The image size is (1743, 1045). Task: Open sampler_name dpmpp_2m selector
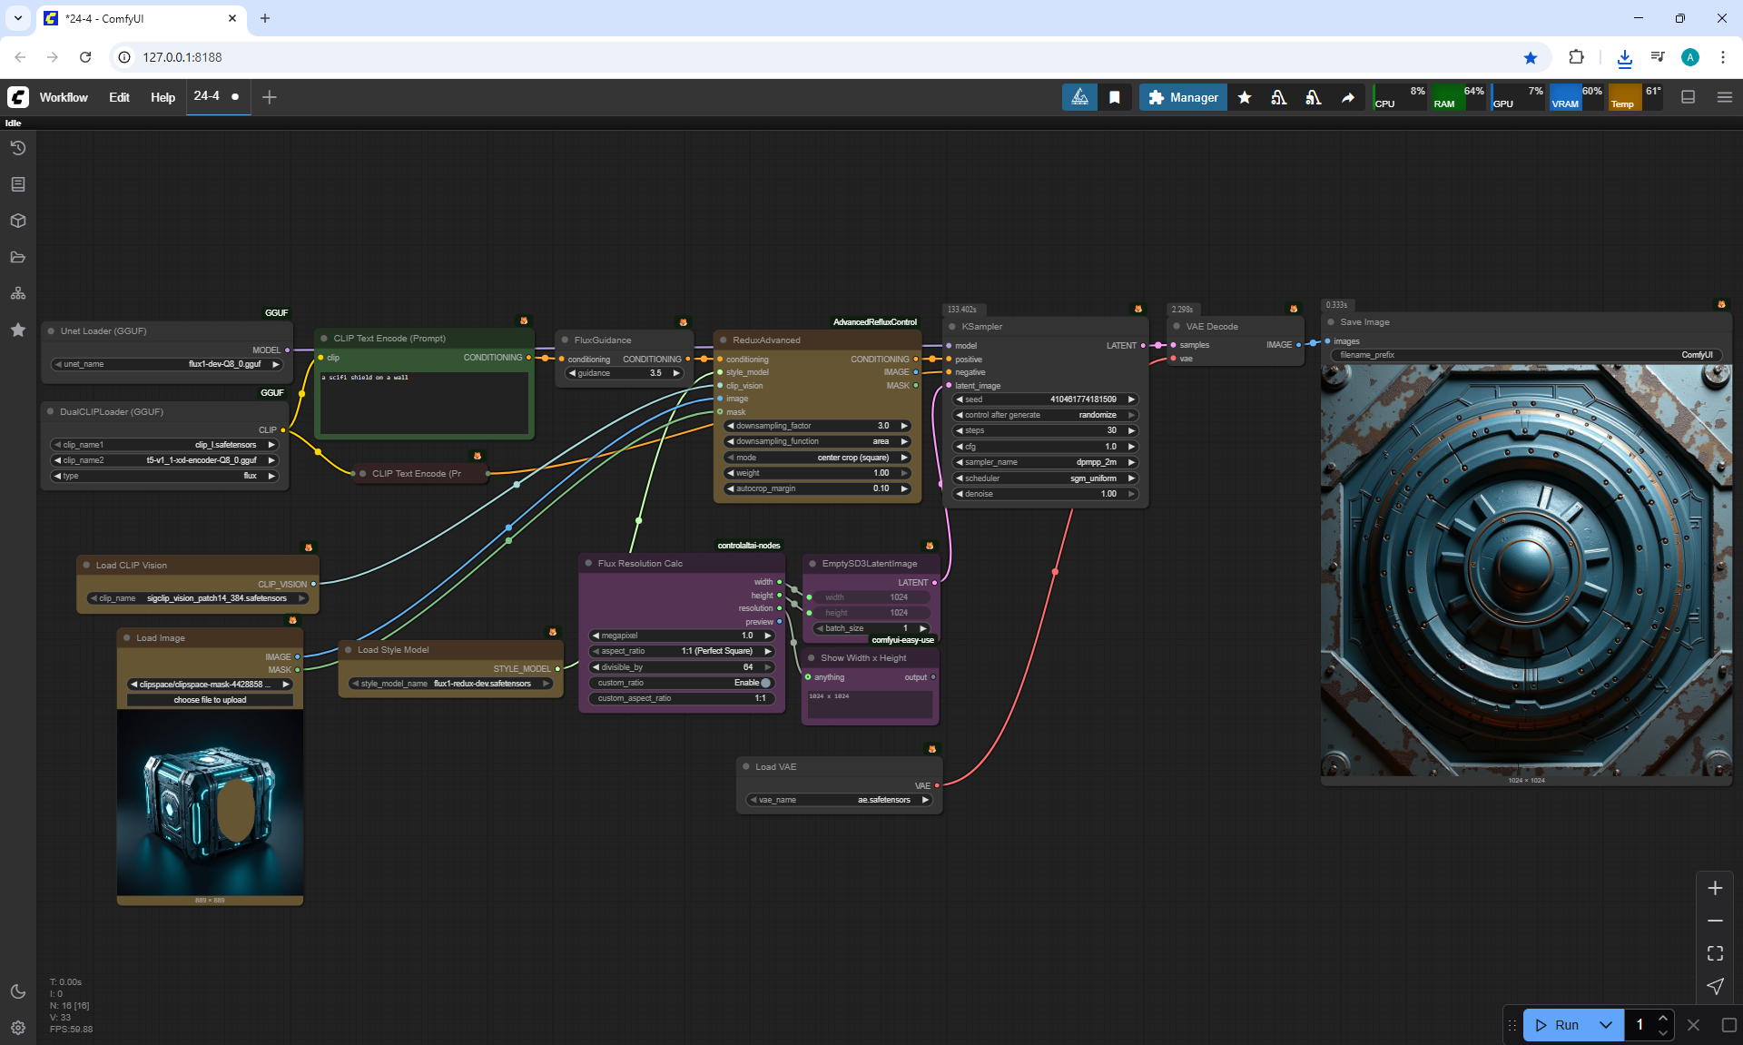point(1044,462)
